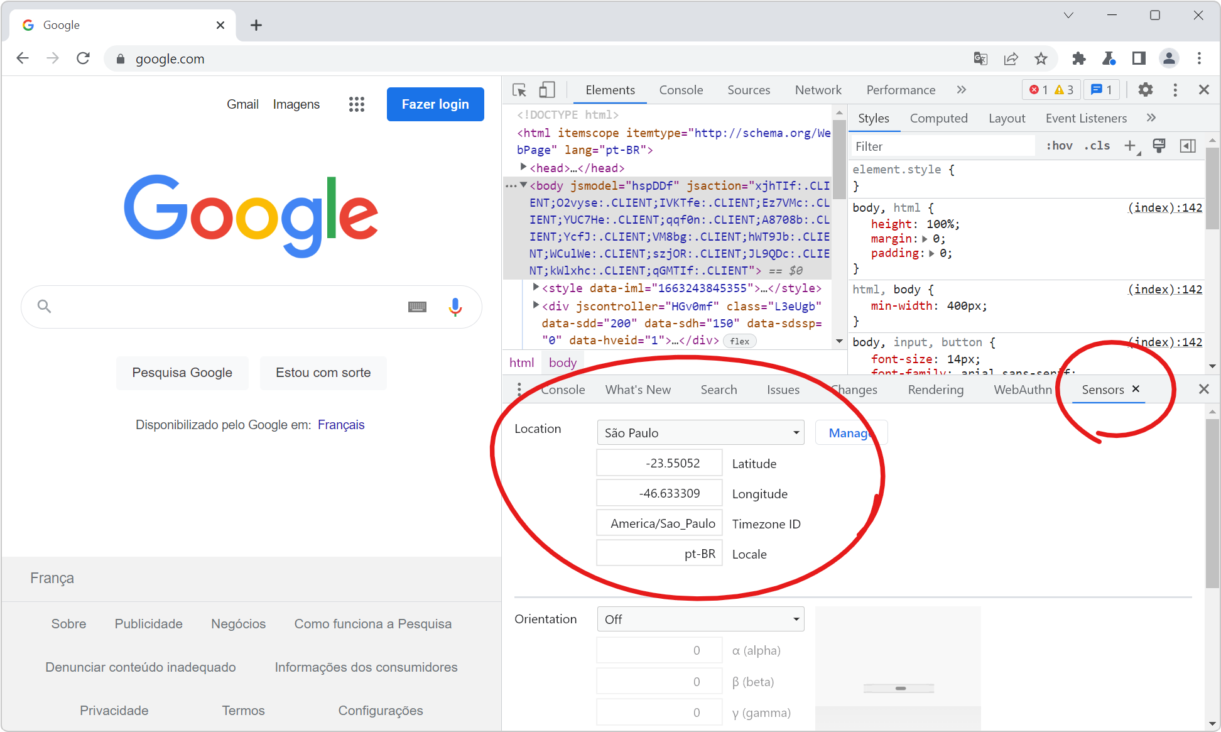Close the Sensors drawer tab
The image size is (1221, 732).
pos(1136,389)
